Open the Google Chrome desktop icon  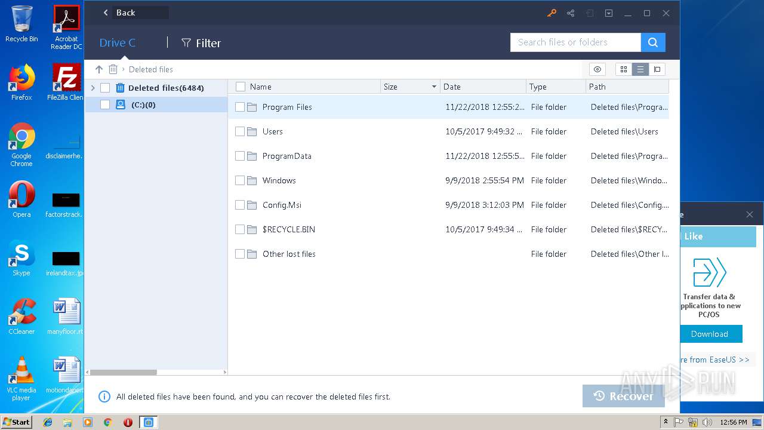[21, 145]
